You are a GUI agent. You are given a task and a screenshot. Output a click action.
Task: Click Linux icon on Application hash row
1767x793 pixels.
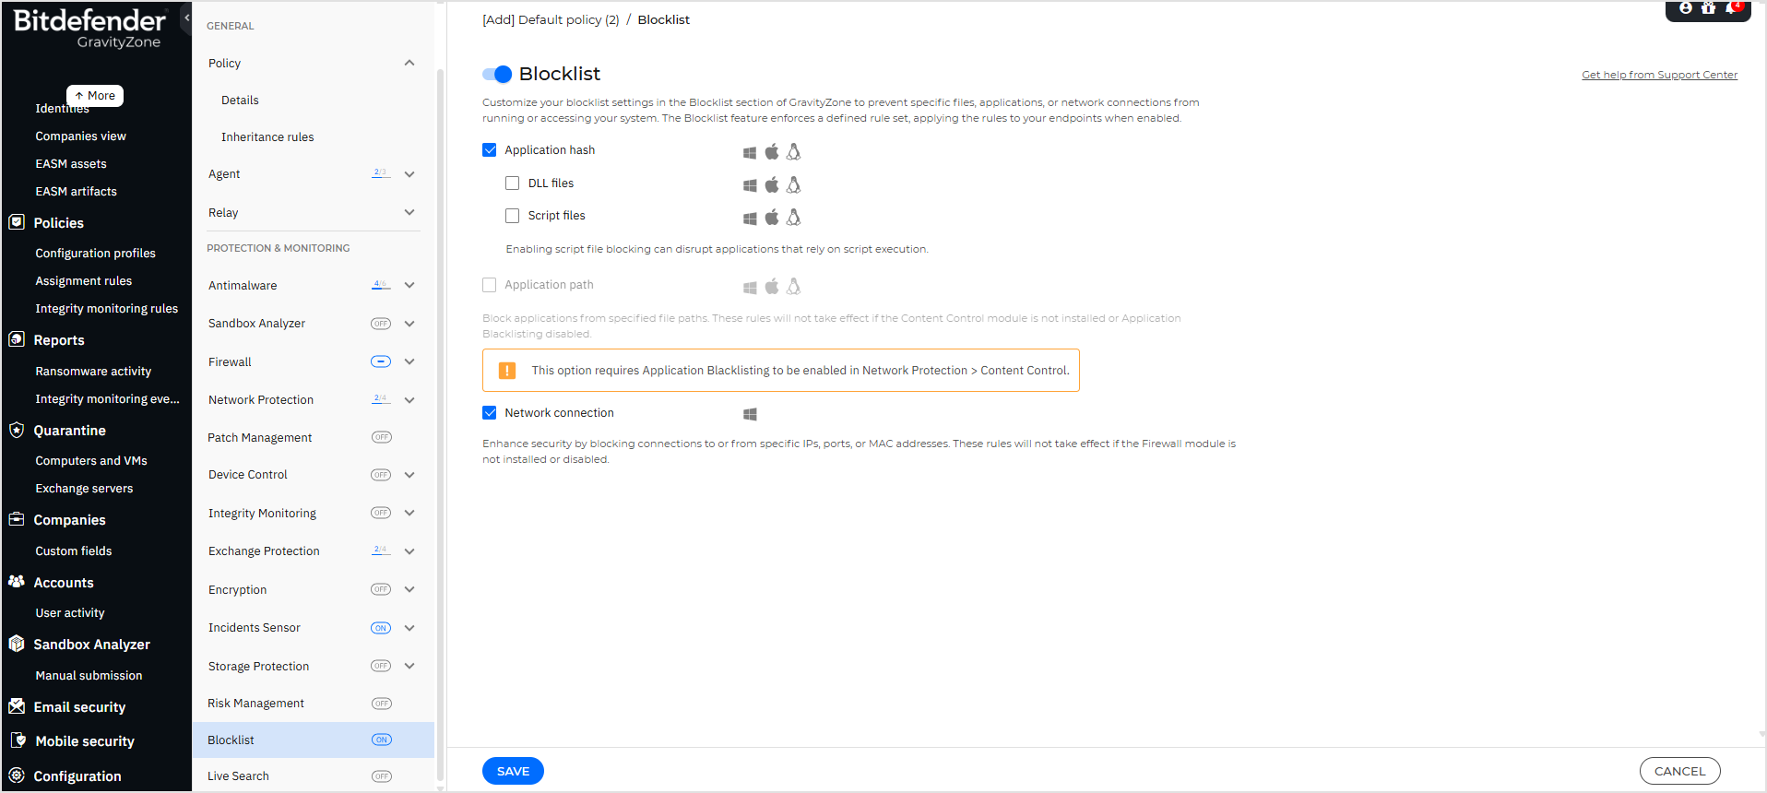pos(793,151)
